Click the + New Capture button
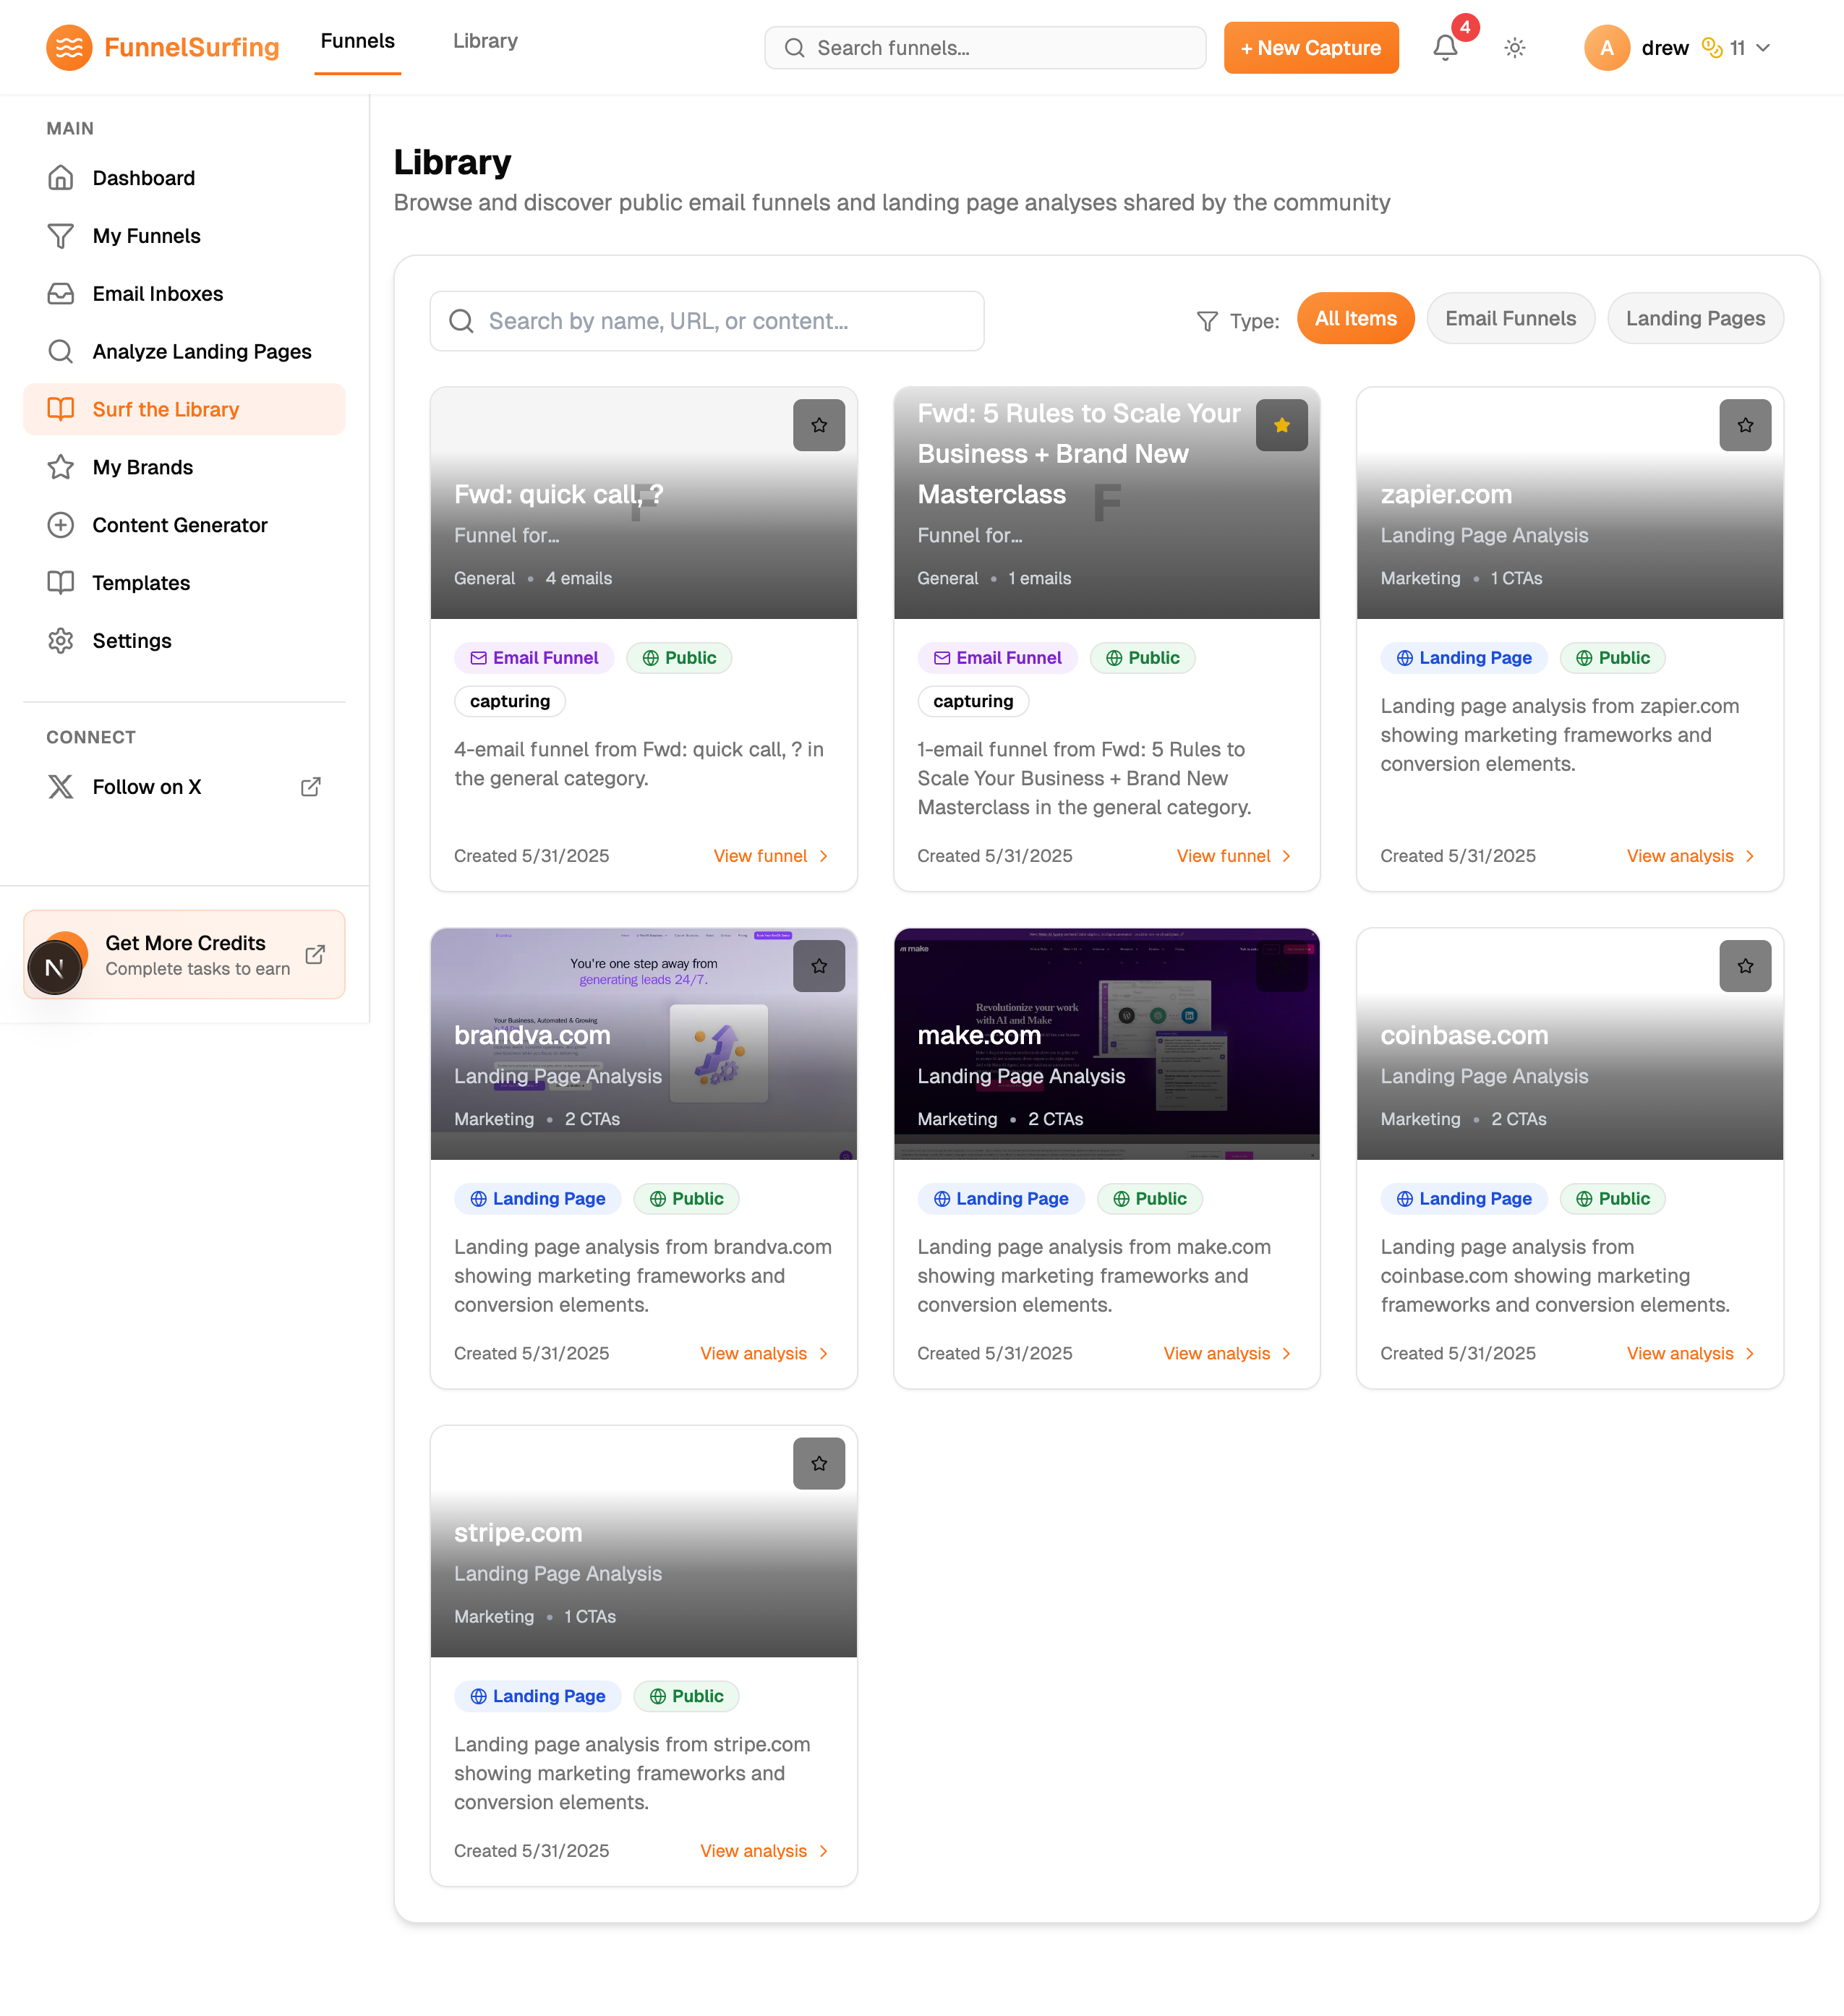 1311,47
